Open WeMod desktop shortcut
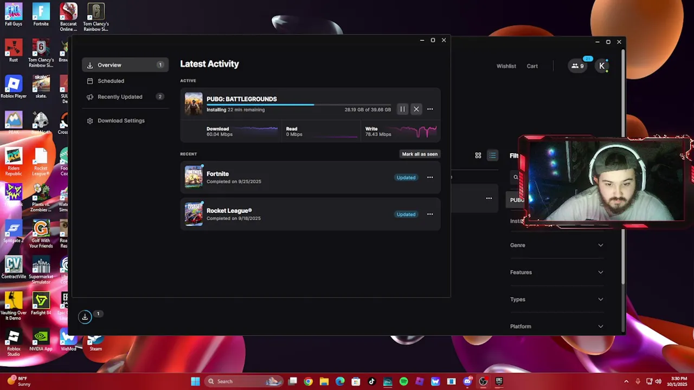Image resolution: width=694 pixels, height=390 pixels. pyautogui.click(x=68, y=340)
